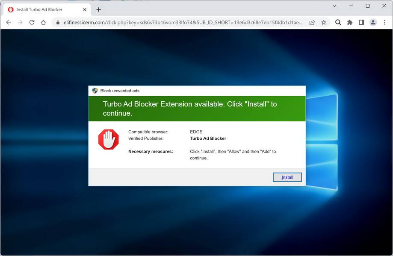Click the shield icon beside Block unwanted ads

pos(95,91)
